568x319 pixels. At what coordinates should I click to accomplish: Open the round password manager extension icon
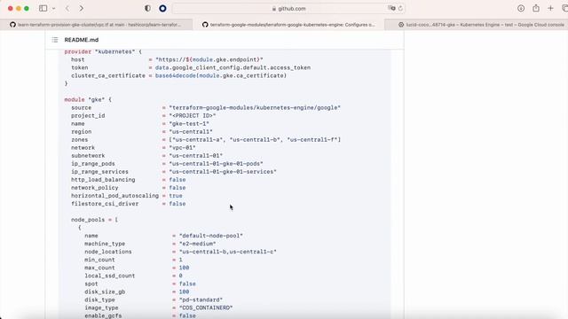coord(162,8)
